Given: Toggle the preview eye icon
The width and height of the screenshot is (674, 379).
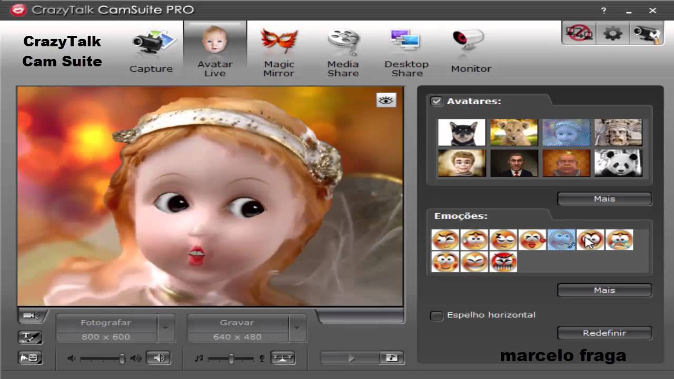Looking at the screenshot, I should 386,100.
